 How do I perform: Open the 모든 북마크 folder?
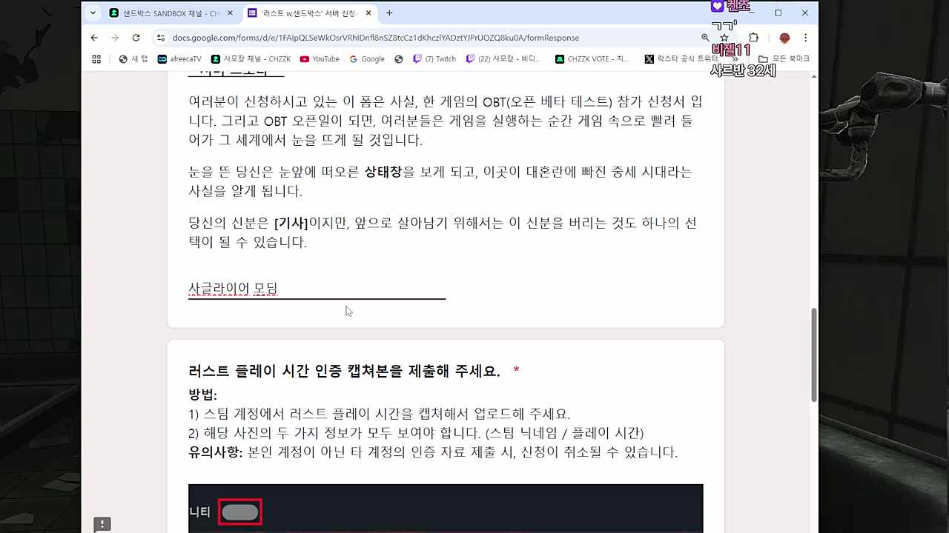[x=784, y=59]
